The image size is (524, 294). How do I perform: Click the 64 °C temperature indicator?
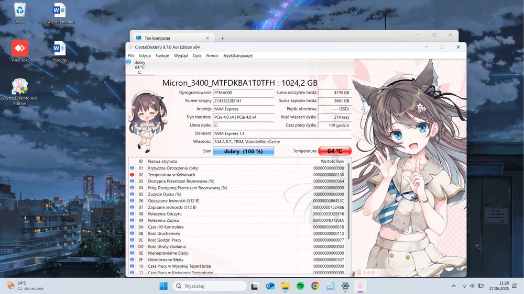pos(335,151)
